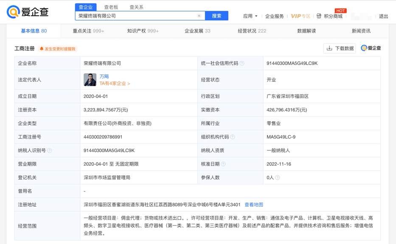Click the 核准日期 value 2022-11-16
396x244 pixels.
pyautogui.click(x=279, y=164)
